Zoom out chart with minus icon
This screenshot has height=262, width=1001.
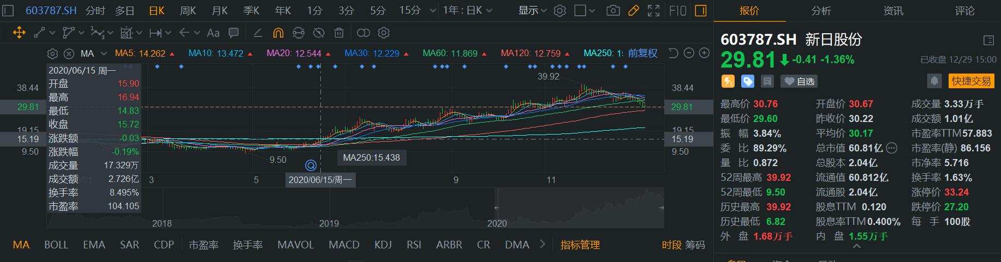689,53
